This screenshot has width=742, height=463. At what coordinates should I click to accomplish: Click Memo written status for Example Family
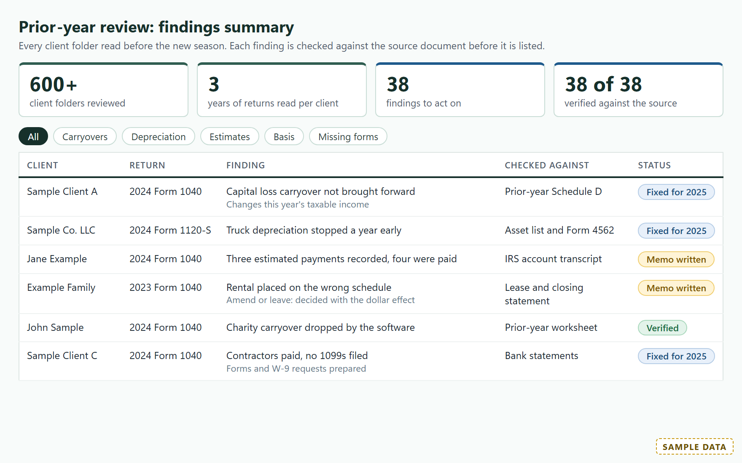[676, 288]
